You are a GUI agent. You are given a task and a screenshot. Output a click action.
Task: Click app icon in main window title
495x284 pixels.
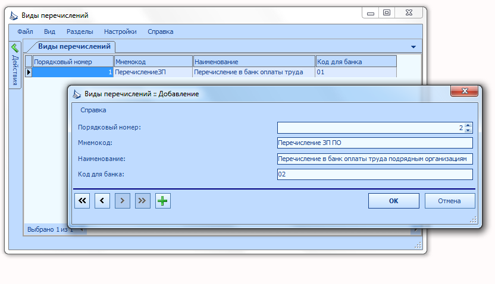14,15
